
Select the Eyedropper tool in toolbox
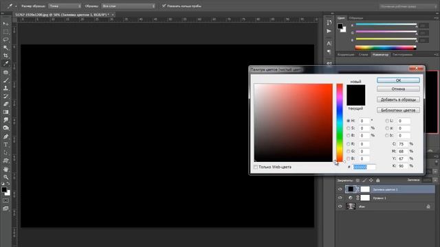click(5, 64)
